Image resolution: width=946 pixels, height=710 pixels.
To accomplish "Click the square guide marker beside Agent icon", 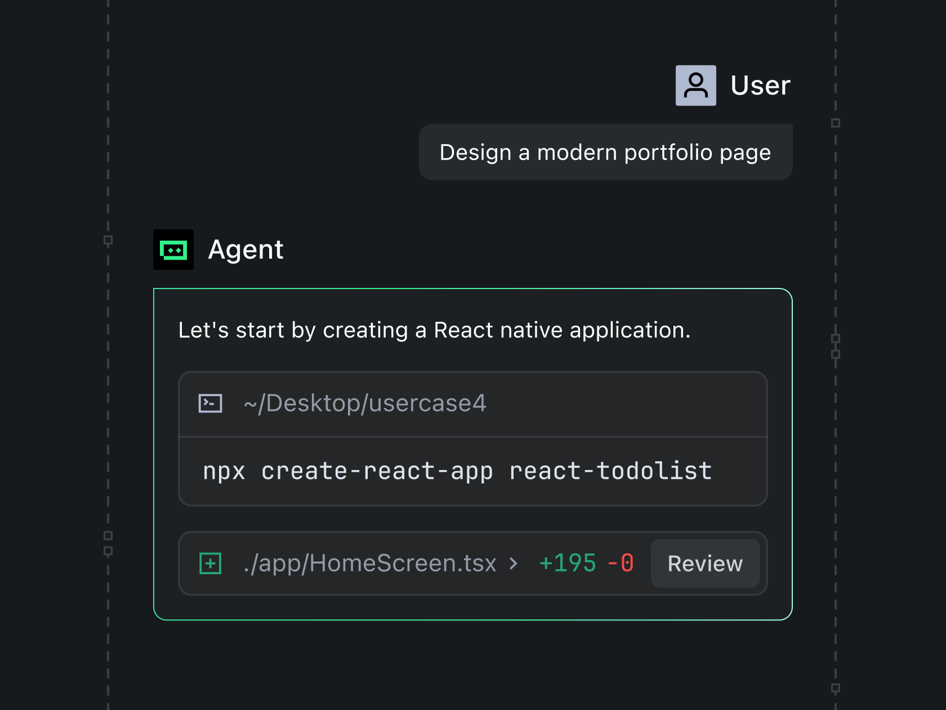I will point(108,240).
